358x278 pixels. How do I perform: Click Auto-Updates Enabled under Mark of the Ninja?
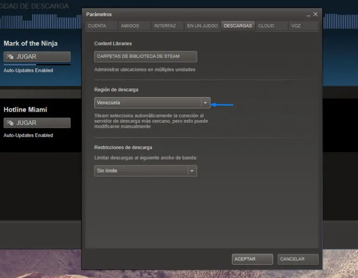pyautogui.click(x=28, y=70)
